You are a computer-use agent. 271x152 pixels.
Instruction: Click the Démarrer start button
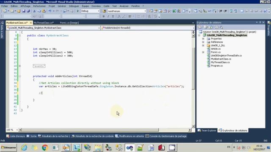(x=8, y=148)
